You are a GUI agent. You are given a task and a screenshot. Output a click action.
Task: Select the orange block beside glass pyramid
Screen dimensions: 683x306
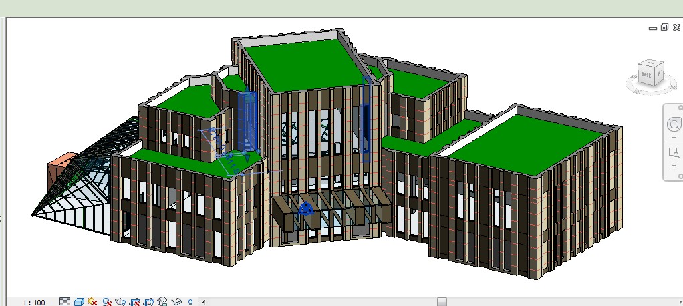coord(59,164)
